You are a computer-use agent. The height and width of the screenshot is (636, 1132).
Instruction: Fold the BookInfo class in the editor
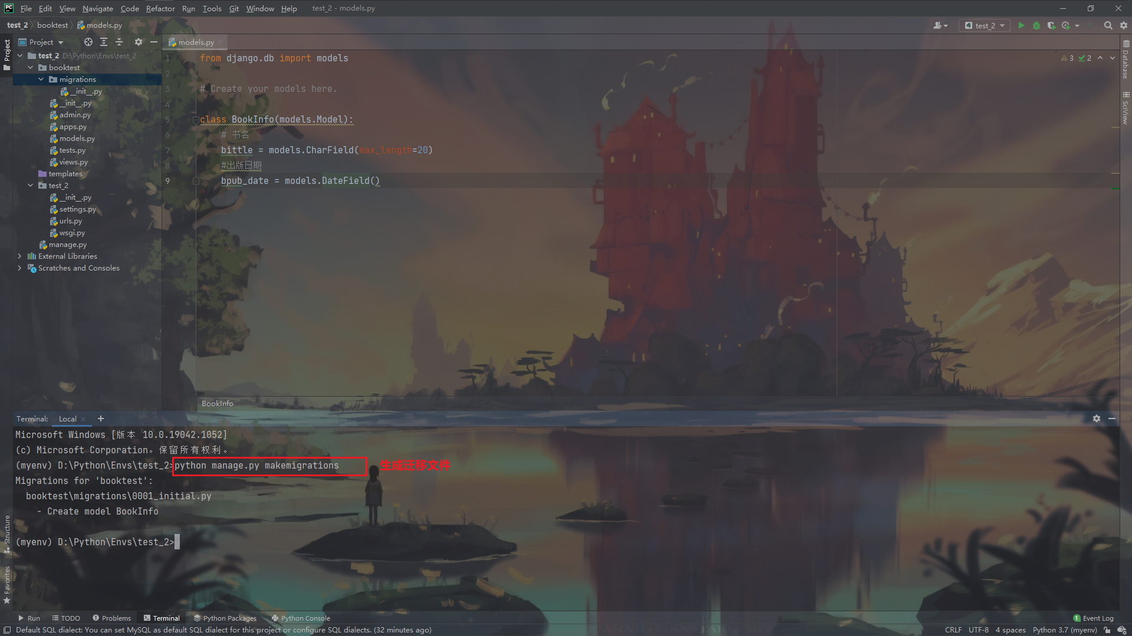(195, 120)
